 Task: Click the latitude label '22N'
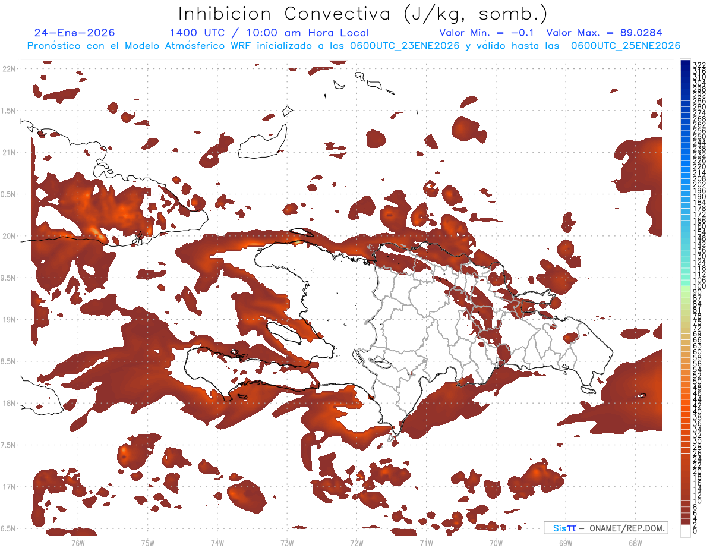9,69
